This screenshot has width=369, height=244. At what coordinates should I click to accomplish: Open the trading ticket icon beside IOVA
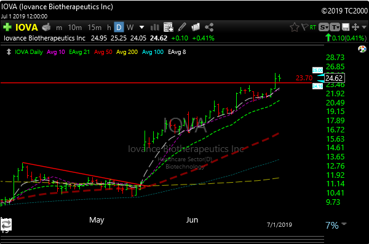[x=46, y=27]
